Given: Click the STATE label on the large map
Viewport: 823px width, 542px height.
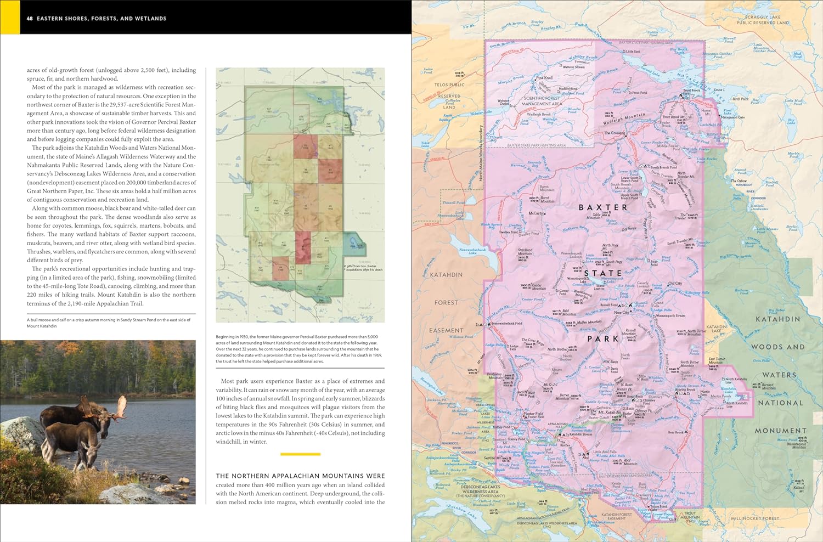Looking at the screenshot, I should (x=603, y=273).
